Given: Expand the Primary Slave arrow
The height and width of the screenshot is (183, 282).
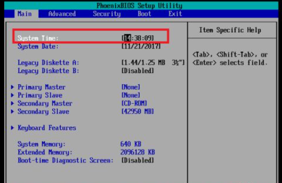Looking at the screenshot, I should click(x=12, y=95).
